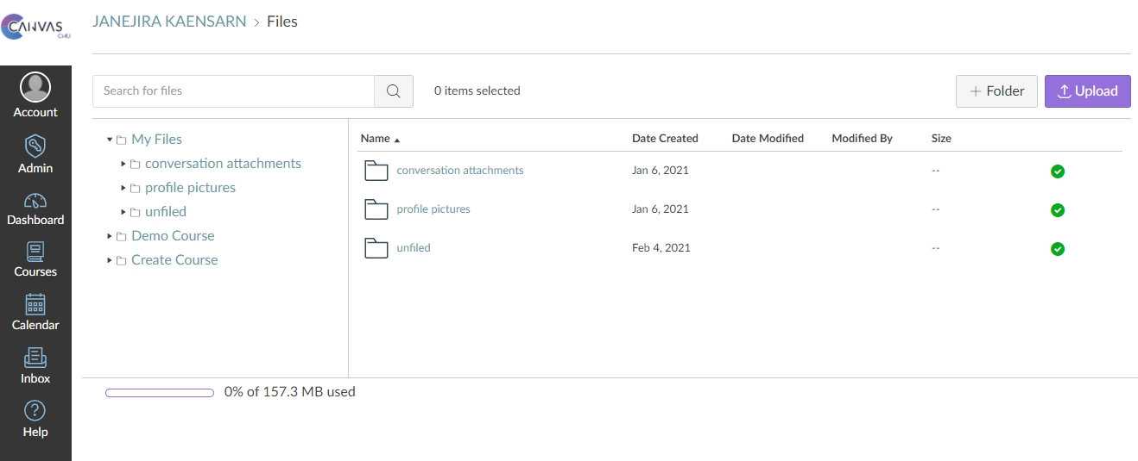The height and width of the screenshot is (461, 1138).
Task: Sort files by Name column header
Action: (376, 139)
